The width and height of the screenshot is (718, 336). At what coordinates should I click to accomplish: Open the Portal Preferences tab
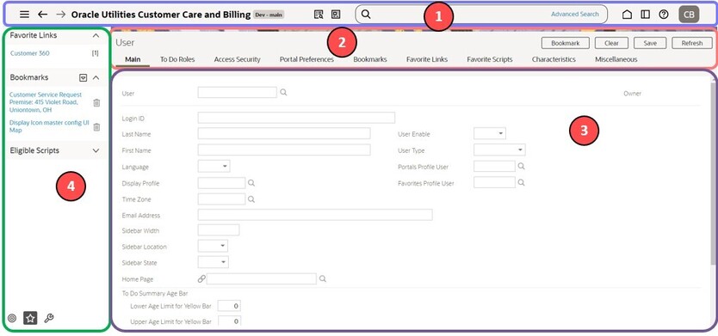[x=306, y=59]
